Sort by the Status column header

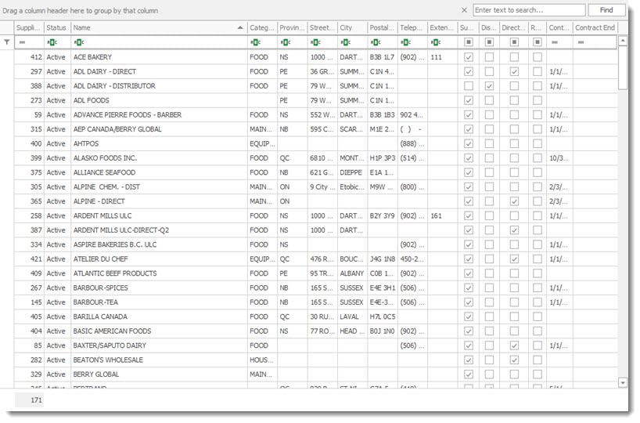pos(57,27)
